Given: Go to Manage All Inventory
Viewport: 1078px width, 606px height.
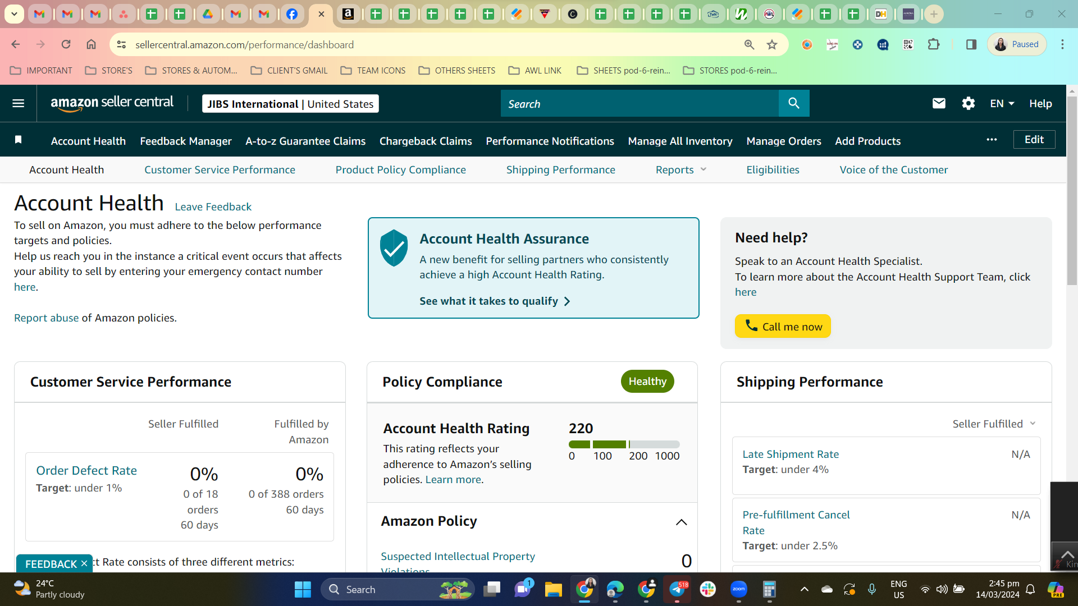Looking at the screenshot, I should point(680,141).
